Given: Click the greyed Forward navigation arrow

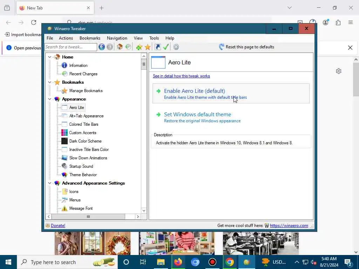Looking at the screenshot, I should tap(110, 47).
